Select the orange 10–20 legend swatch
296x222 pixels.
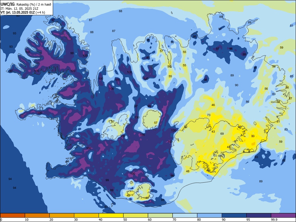click(37, 215)
